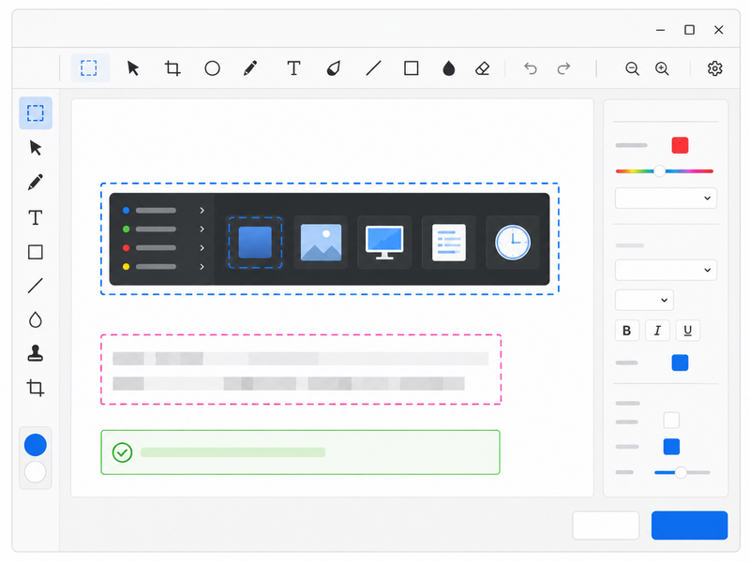Image resolution: width=750 pixels, height=562 pixels.
Task: Select the white background color circle
Action: (36, 472)
